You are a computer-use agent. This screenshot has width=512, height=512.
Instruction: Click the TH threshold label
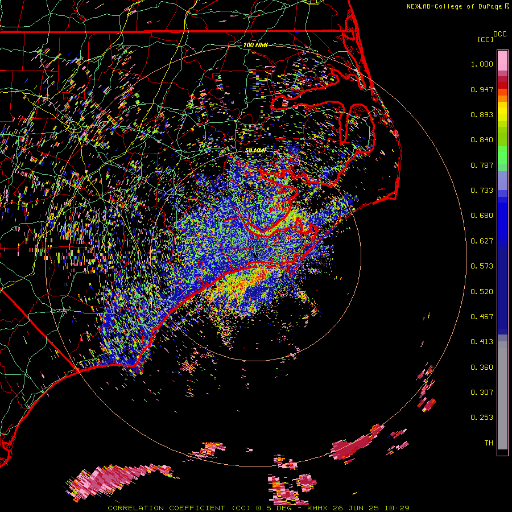pos(489,443)
